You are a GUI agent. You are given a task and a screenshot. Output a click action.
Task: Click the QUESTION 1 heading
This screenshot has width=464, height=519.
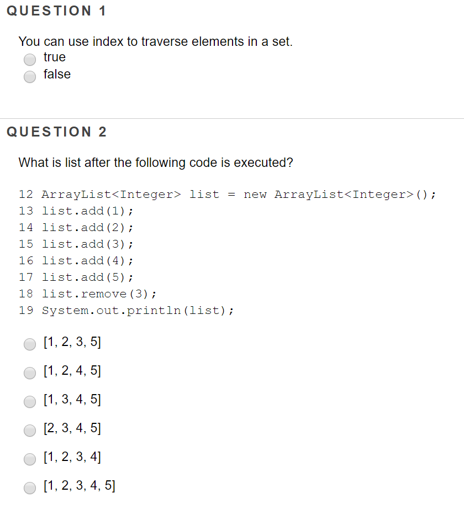56,10
